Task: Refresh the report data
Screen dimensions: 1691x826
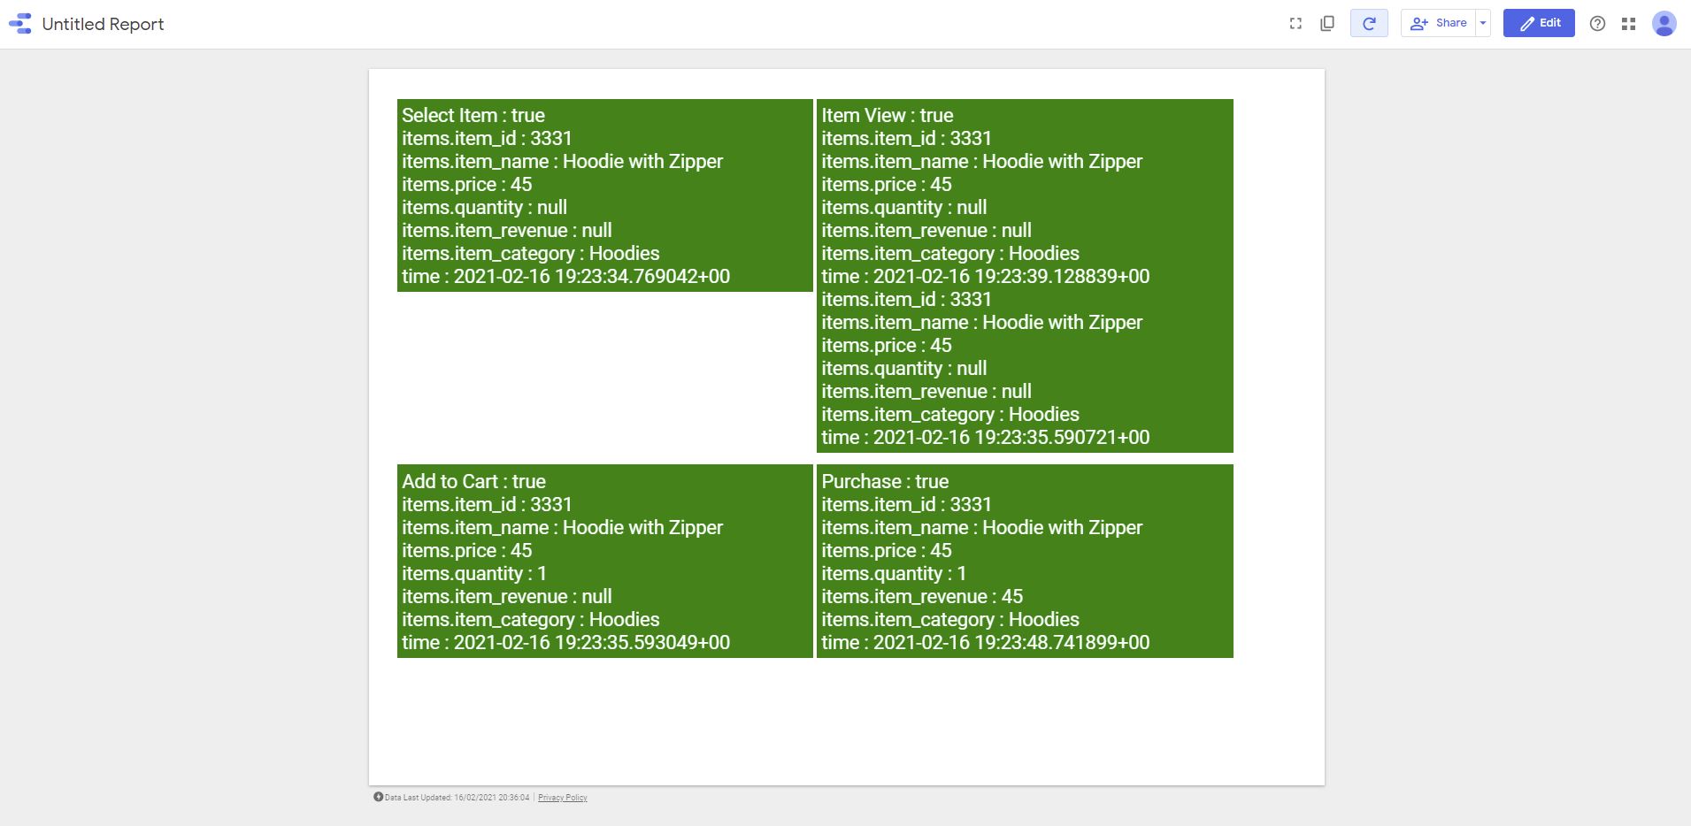Action: (1369, 24)
